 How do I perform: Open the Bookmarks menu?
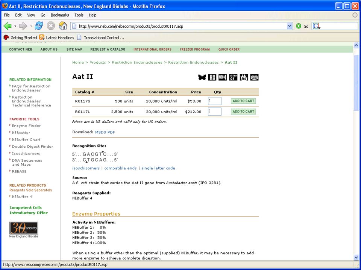[60, 15]
